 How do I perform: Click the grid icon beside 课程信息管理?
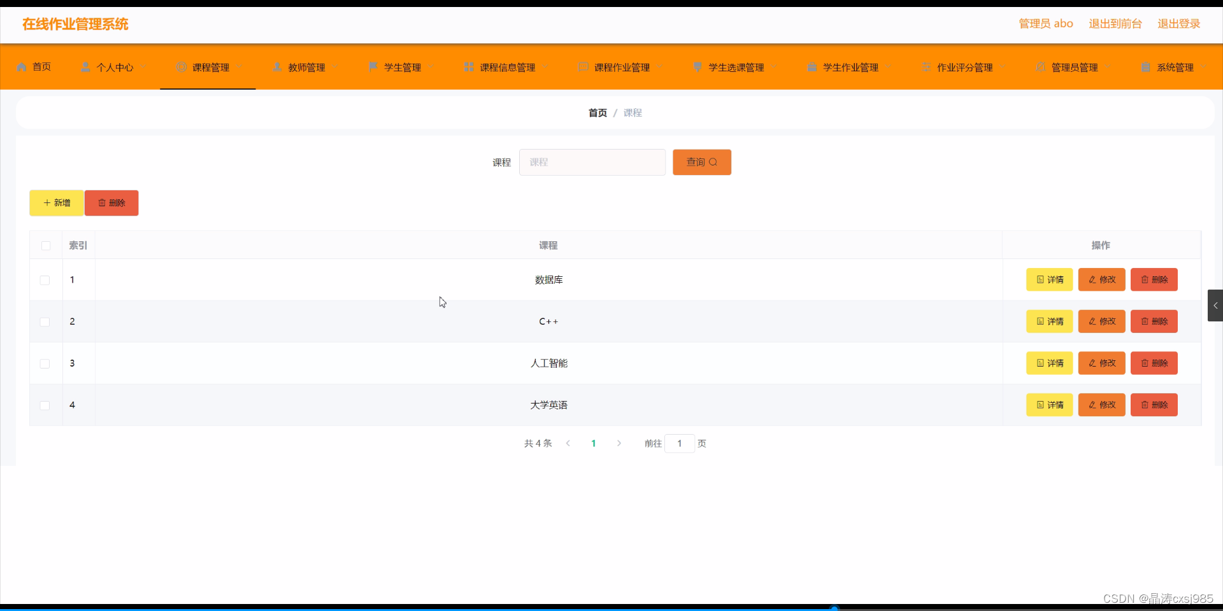pos(469,67)
